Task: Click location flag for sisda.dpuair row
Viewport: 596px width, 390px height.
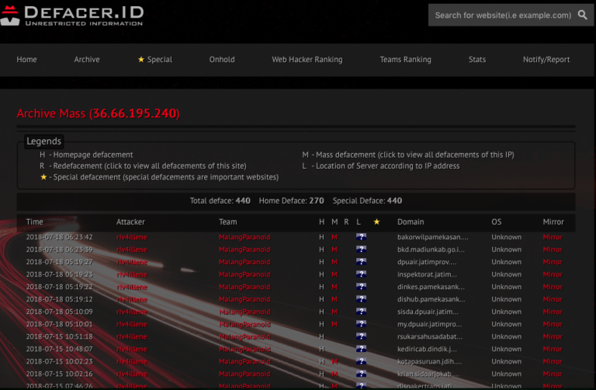Action: click(x=361, y=312)
